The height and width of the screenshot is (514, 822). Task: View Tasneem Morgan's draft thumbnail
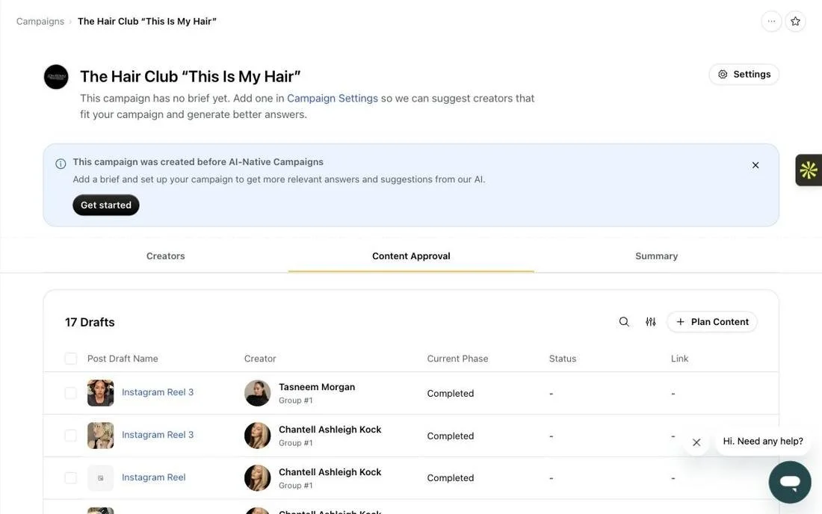pyautogui.click(x=101, y=393)
